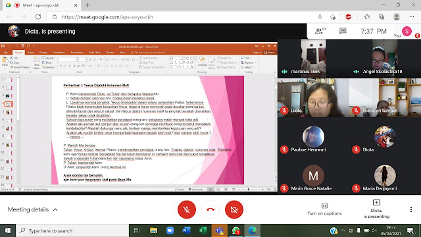This screenshot has height=237, width=421.
Task: Click Format Painter in the ribbon
Action: click(20, 67)
